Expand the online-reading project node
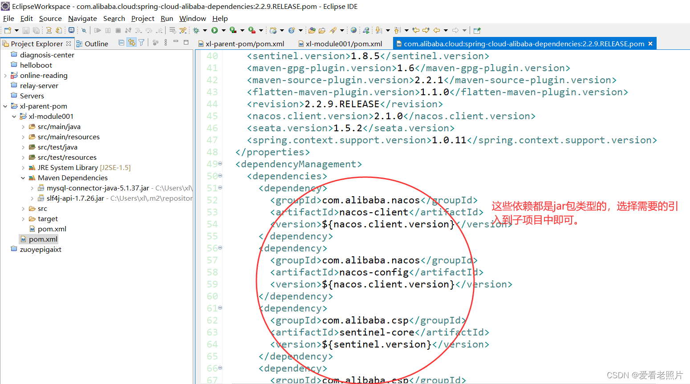Screen dimensions: 690x384 pos(5,76)
